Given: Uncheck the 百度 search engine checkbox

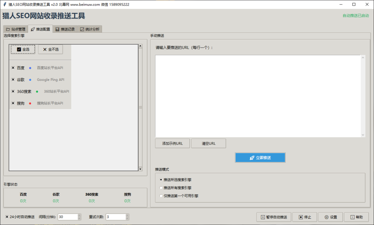Looking at the screenshot, I should [x=13, y=67].
